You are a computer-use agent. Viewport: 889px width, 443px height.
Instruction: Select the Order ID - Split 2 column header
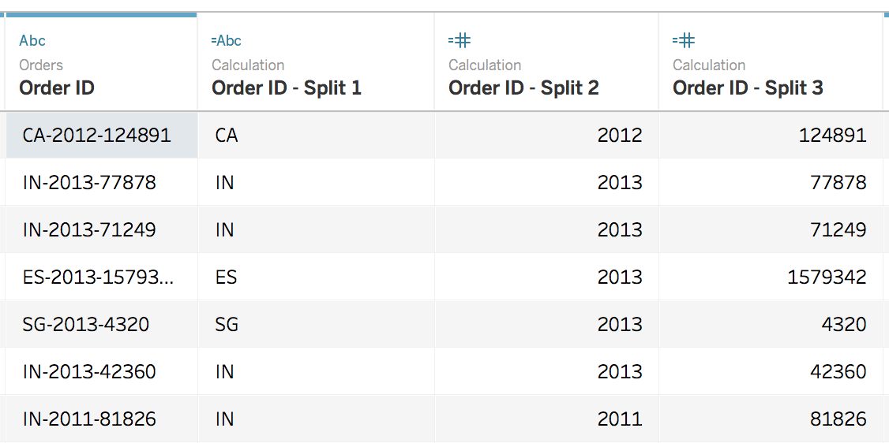pos(523,88)
